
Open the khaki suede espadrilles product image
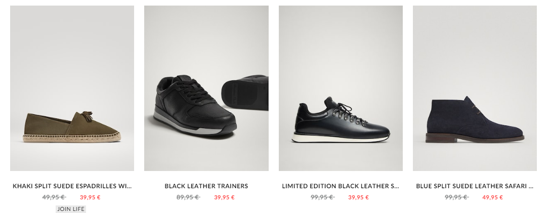(72, 88)
